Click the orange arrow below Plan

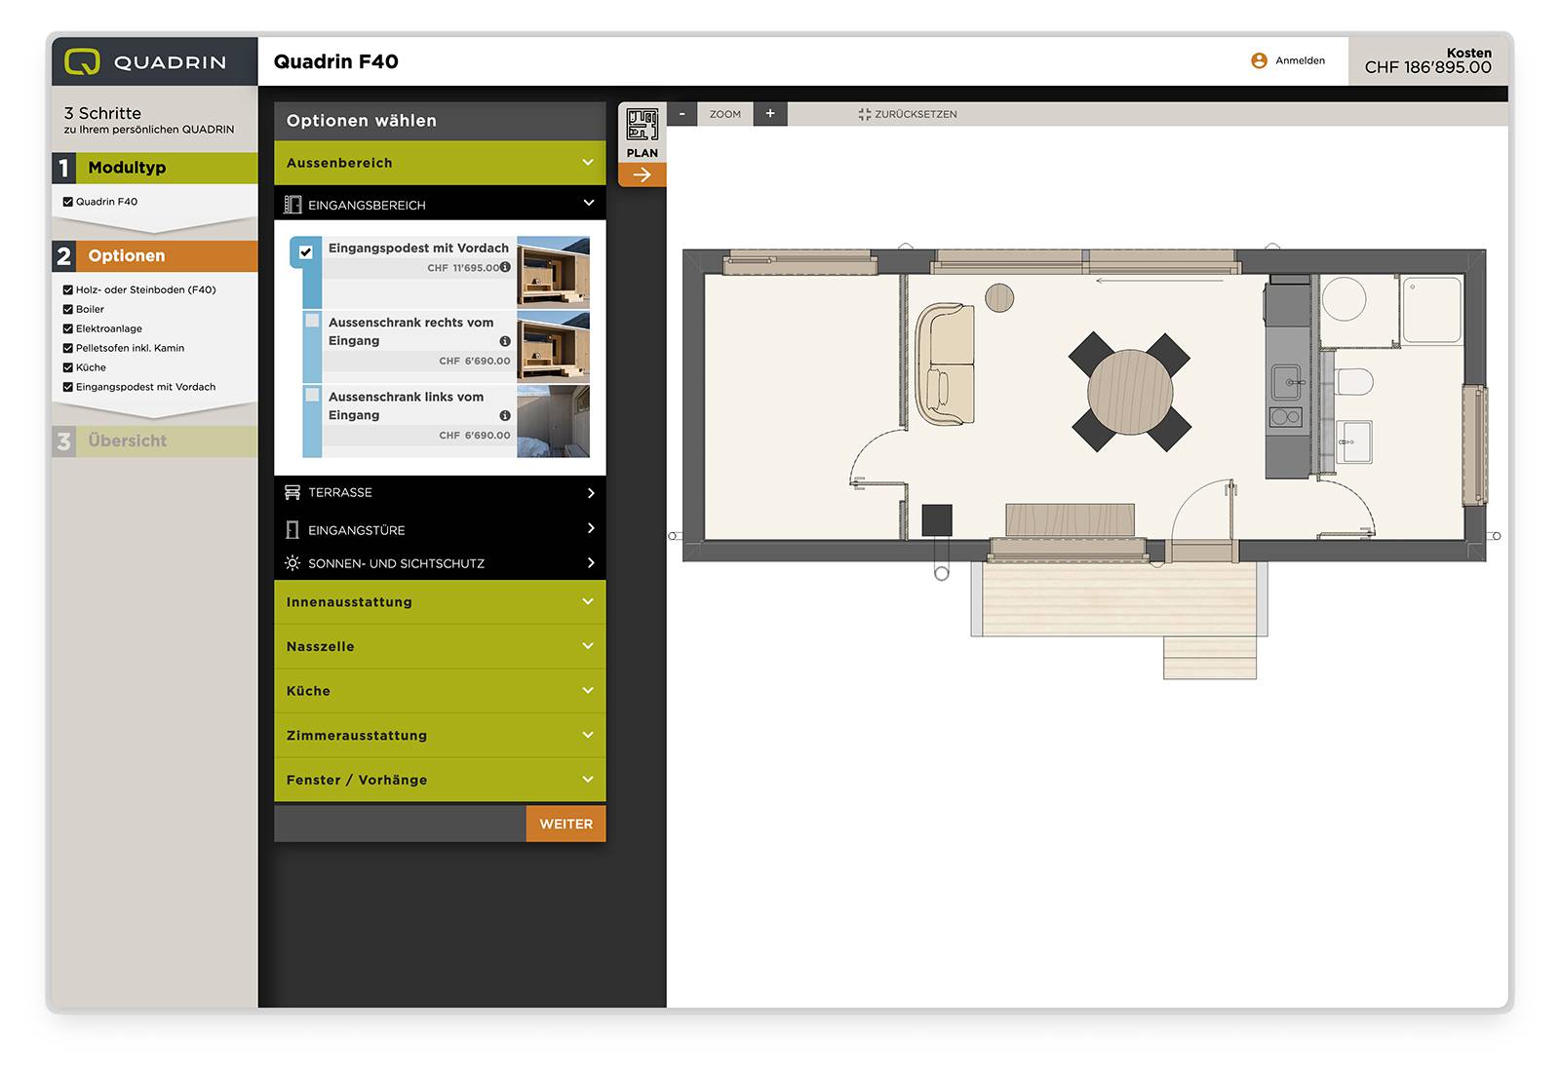(x=642, y=175)
